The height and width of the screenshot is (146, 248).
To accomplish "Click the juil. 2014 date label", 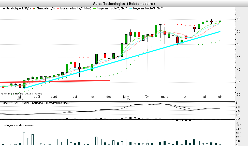I will [x=20, y=98].
